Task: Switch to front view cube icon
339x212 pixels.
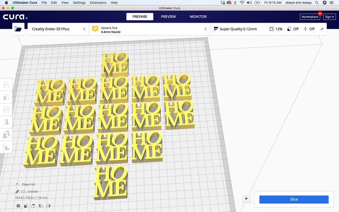Action: click(26, 206)
